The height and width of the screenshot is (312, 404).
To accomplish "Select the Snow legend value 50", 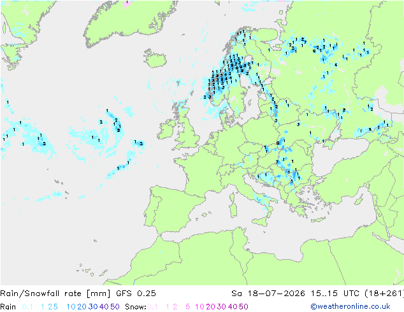I will [243, 307].
